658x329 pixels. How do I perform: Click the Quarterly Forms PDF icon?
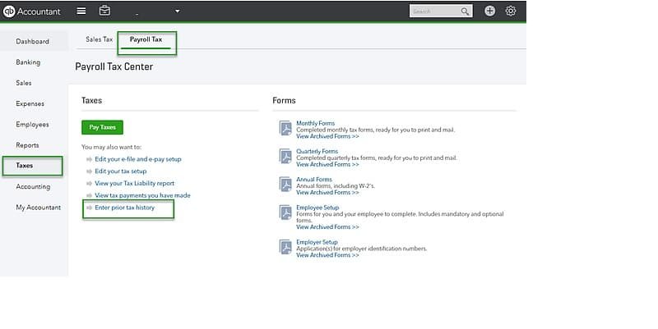coord(285,156)
